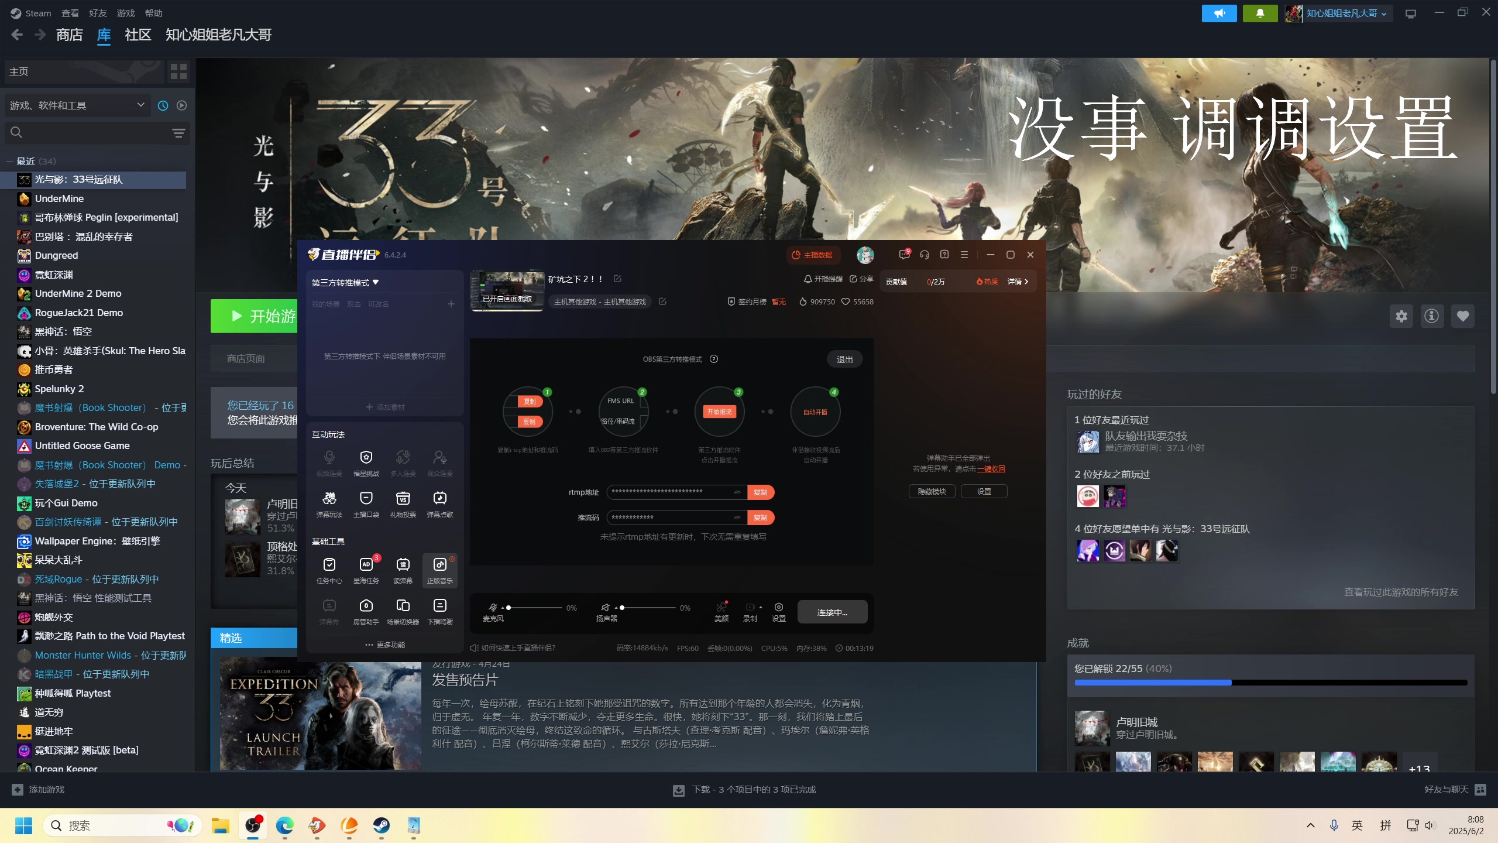
Task: Expand microphone device arrow
Action: 502,608
